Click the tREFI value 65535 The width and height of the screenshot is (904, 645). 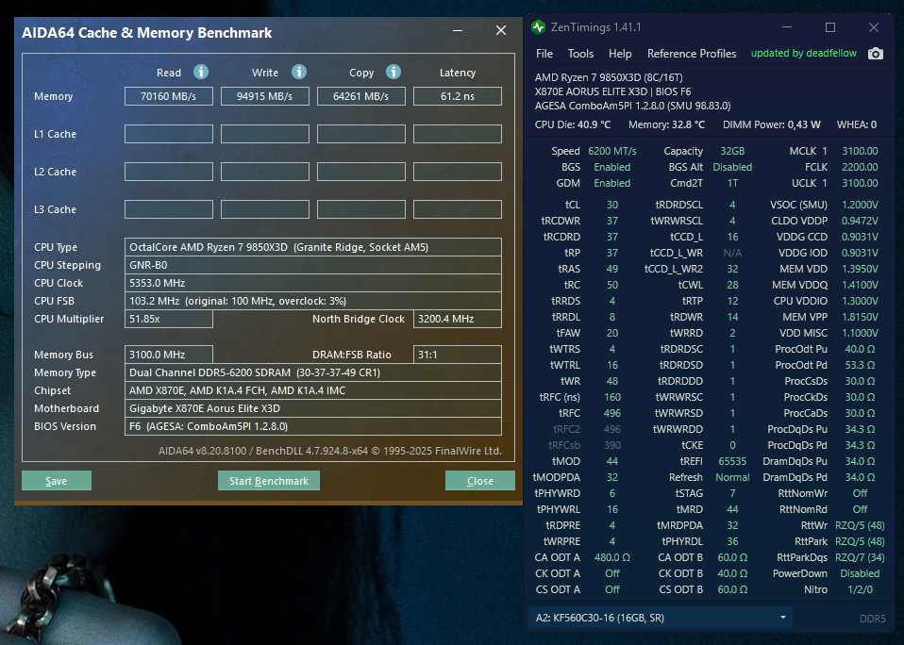tap(732, 461)
